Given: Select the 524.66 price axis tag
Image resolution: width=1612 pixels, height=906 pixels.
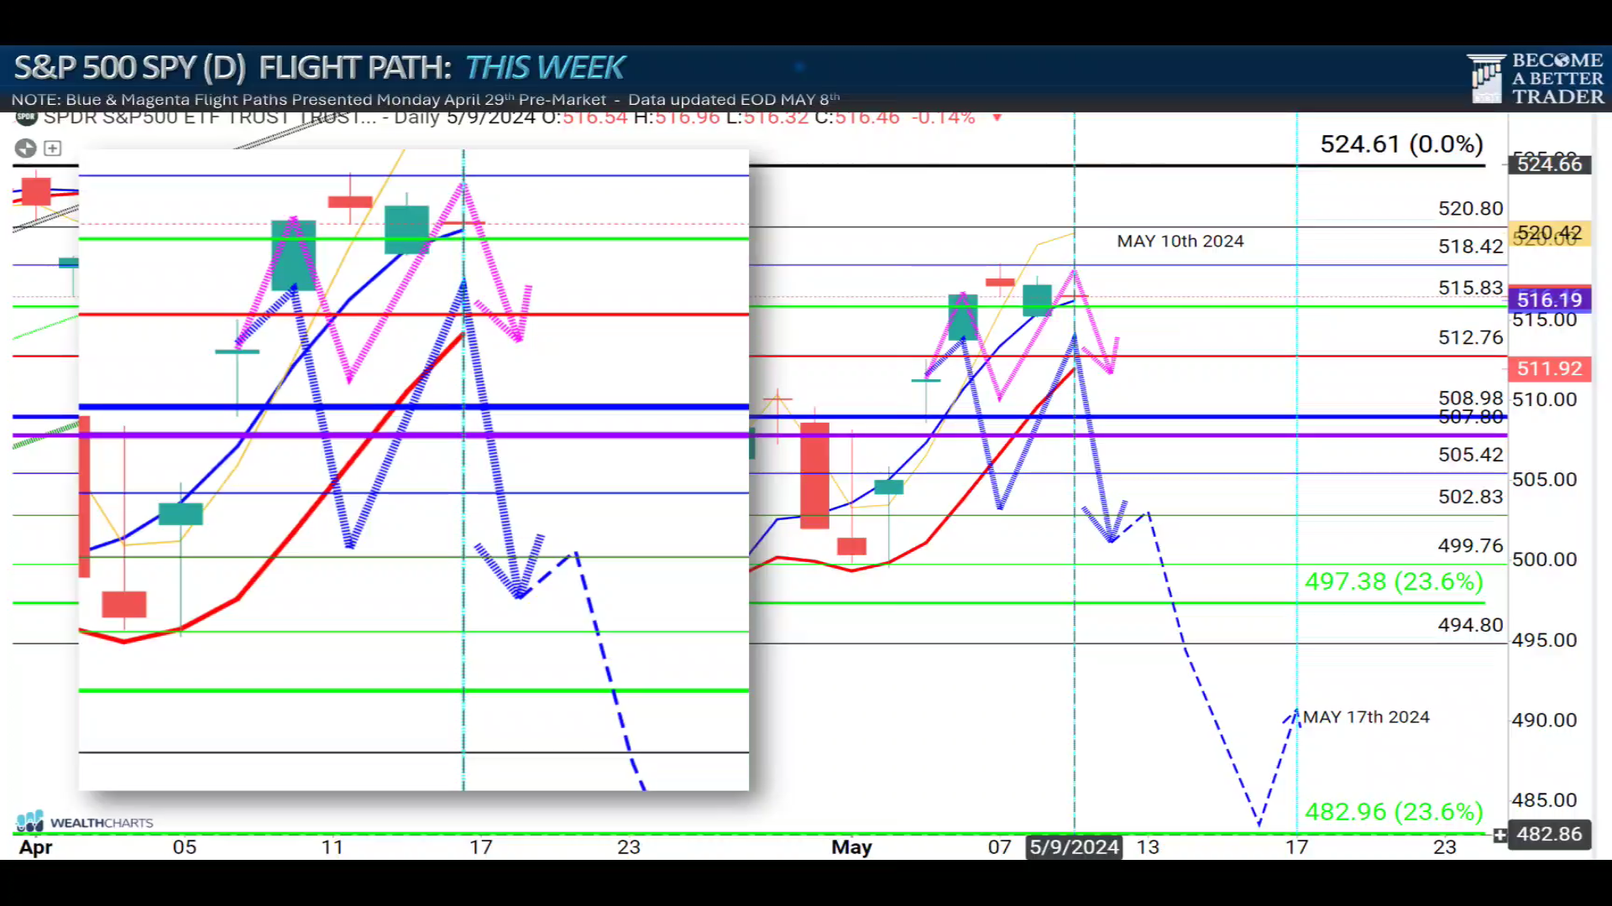Looking at the screenshot, I should pos(1549,164).
